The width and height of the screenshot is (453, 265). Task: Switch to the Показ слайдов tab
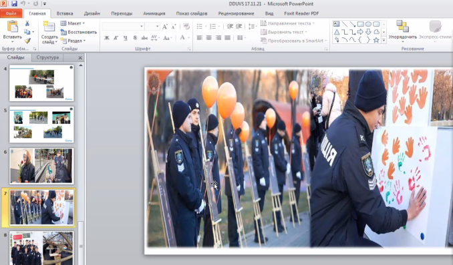pos(192,13)
